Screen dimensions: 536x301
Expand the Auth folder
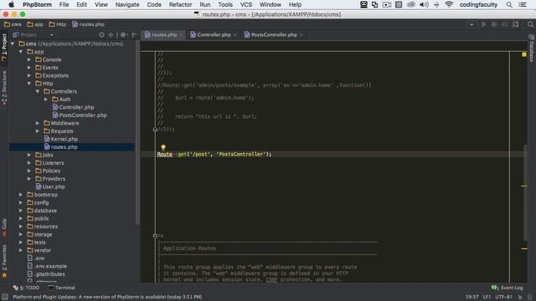tap(46, 99)
